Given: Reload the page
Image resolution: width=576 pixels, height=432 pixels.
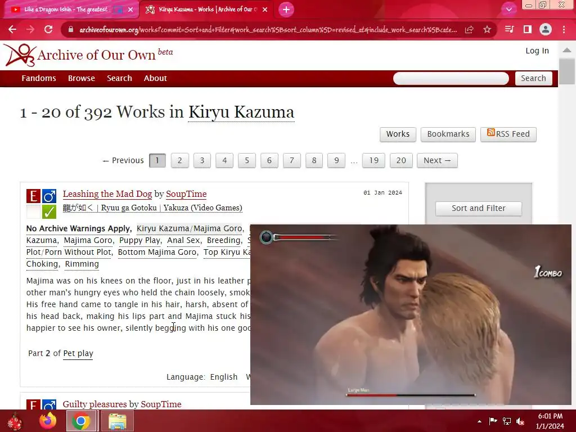Looking at the screenshot, I should tap(48, 29).
